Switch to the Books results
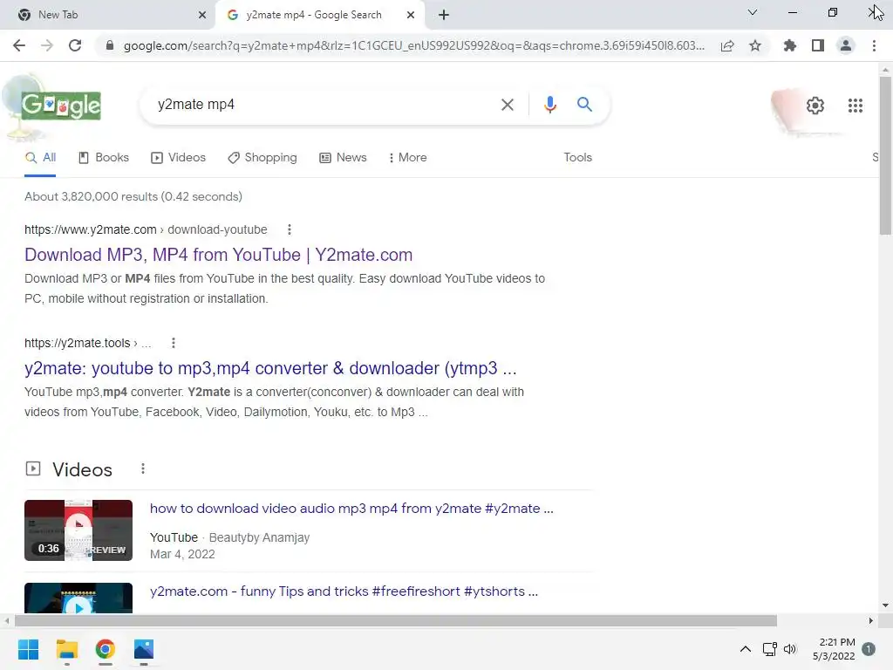Image resolution: width=893 pixels, height=670 pixels. click(104, 157)
